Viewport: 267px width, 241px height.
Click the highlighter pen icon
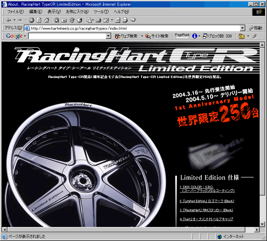pos(254,36)
